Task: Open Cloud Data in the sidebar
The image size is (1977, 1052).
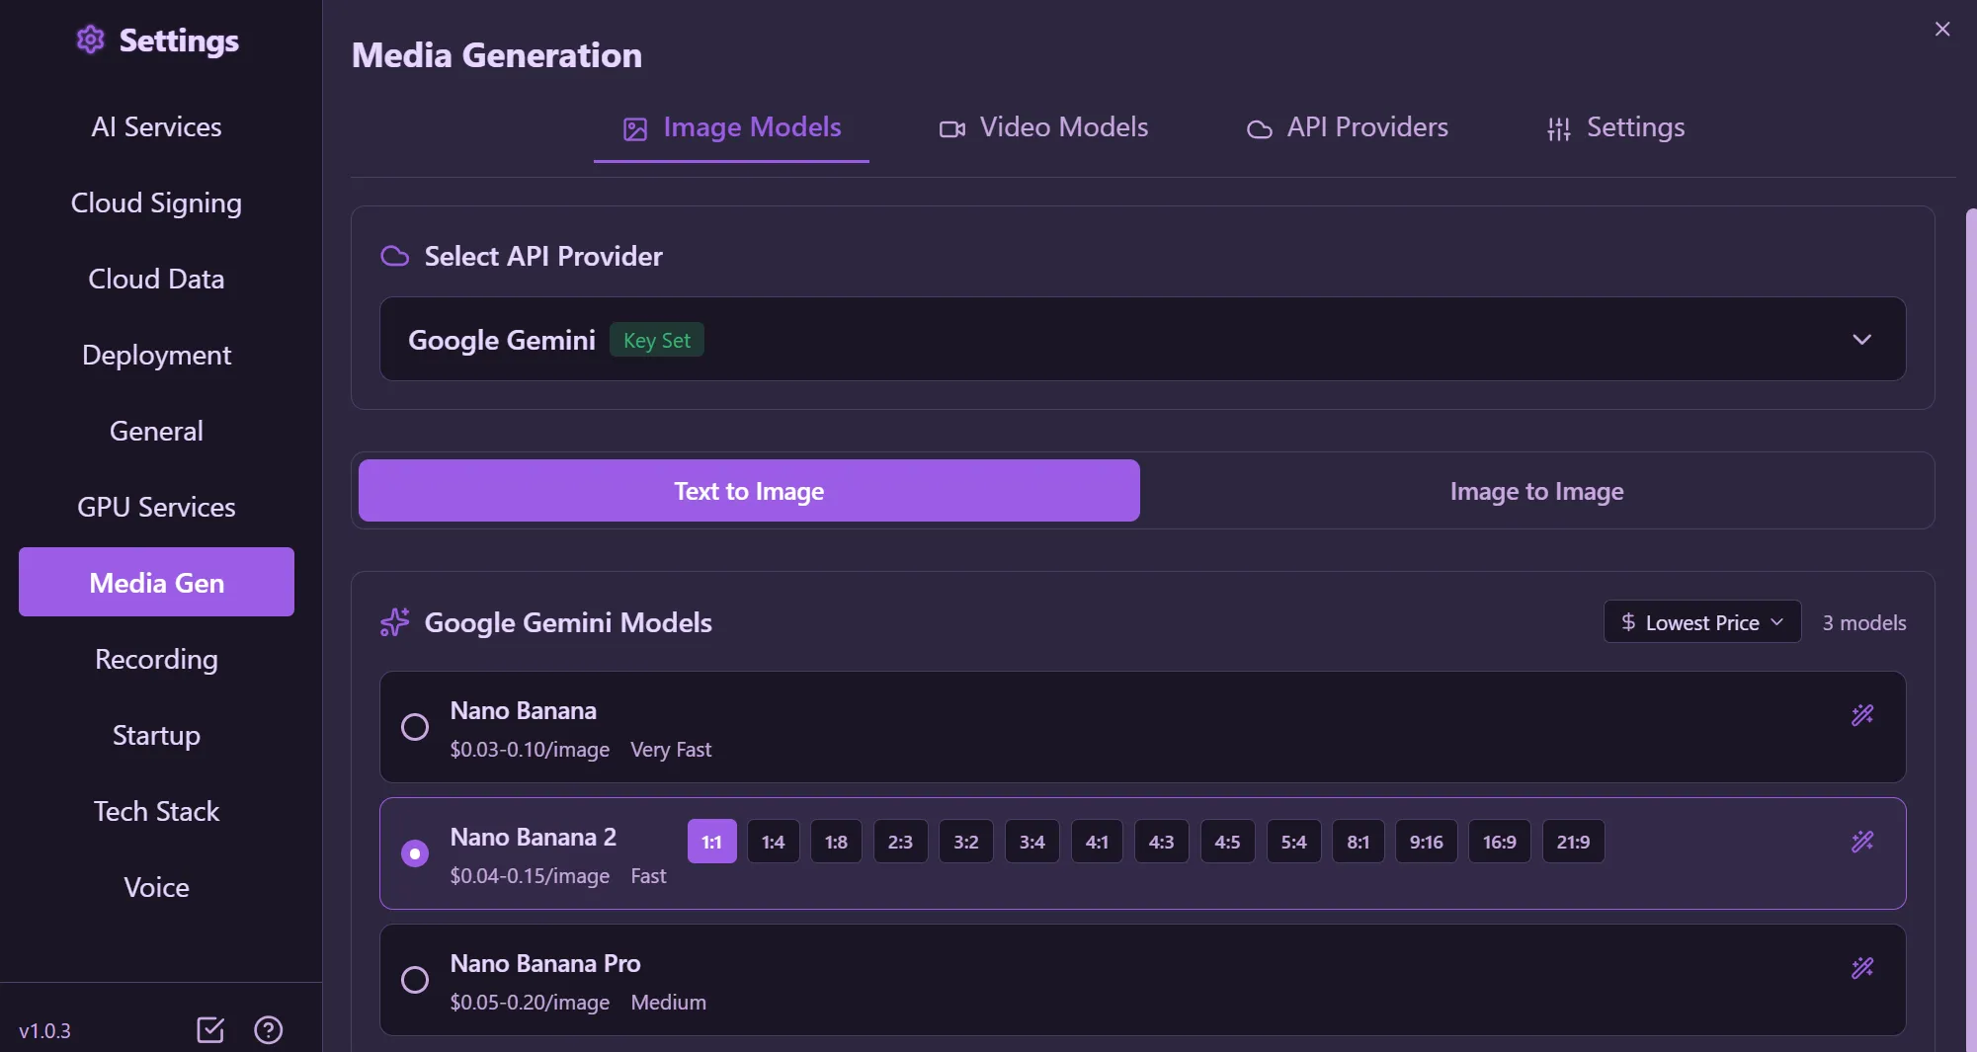Action: point(156,279)
